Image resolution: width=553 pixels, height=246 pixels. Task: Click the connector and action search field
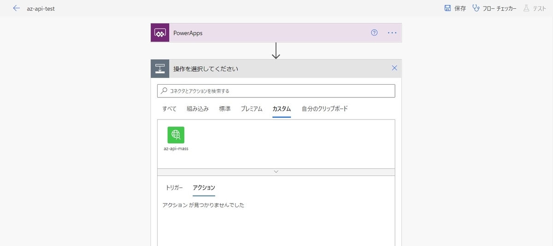point(276,91)
